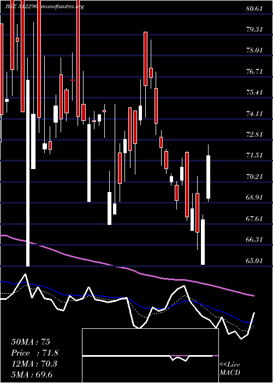
Task: Click the 80.61 price axis label
Action: (254, 9)
